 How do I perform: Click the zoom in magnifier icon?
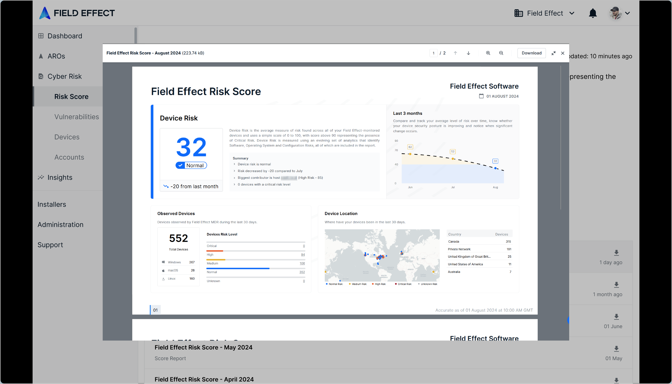click(488, 53)
